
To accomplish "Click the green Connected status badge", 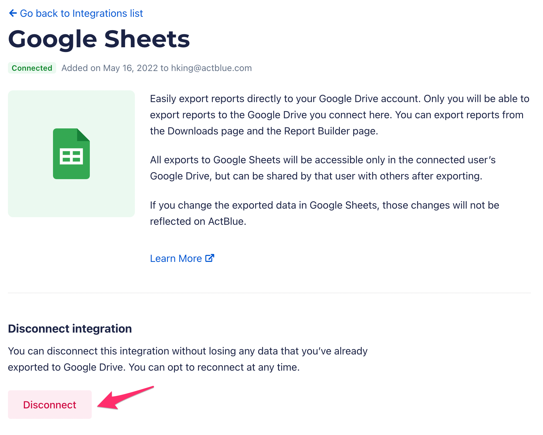I will point(32,68).
